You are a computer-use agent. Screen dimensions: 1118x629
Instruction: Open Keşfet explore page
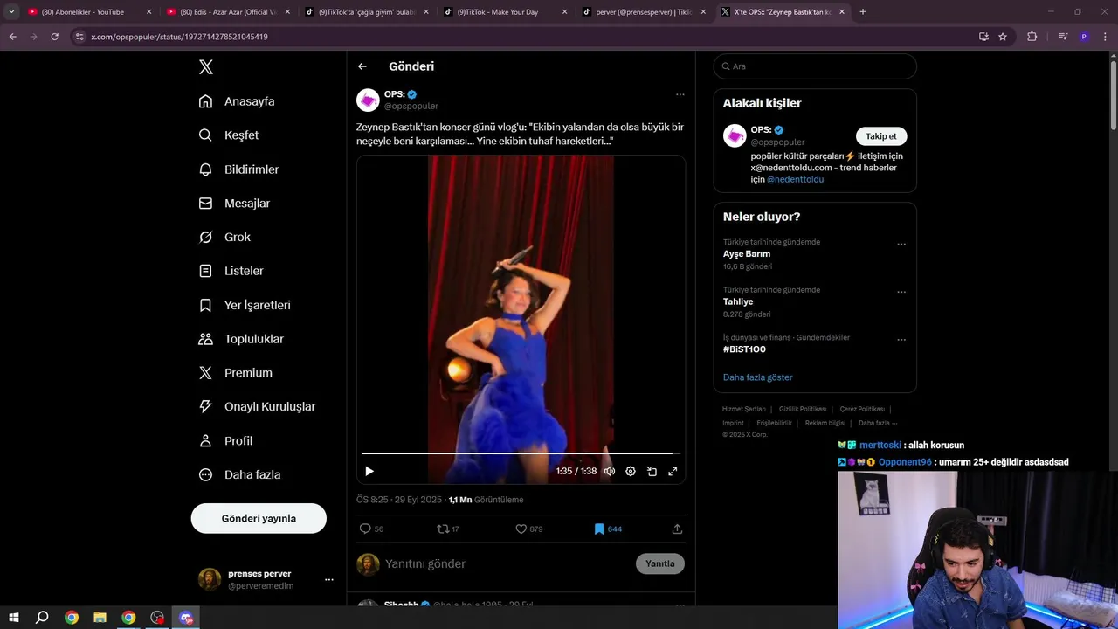(x=229, y=135)
